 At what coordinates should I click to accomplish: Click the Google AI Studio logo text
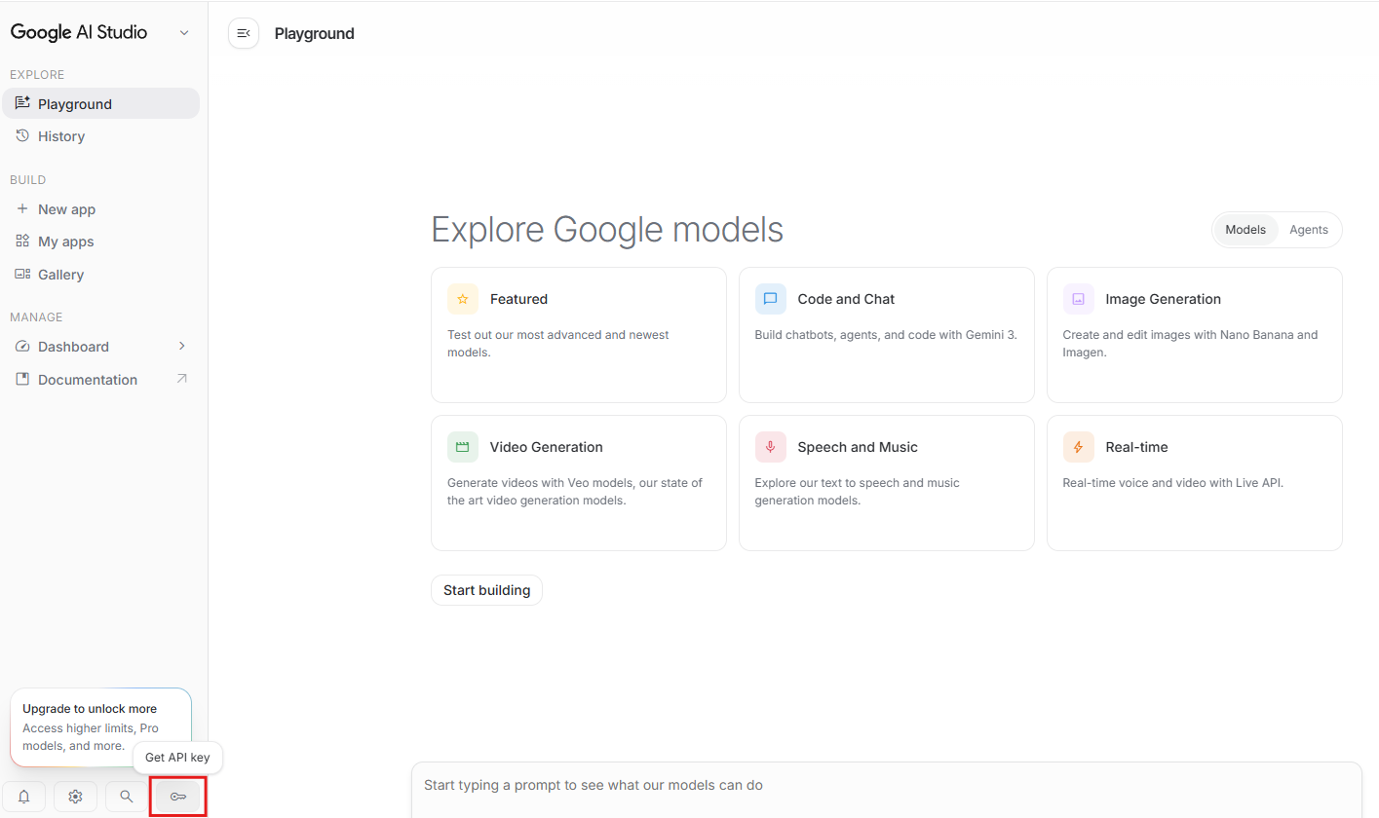pyautogui.click(x=79, y=32)
